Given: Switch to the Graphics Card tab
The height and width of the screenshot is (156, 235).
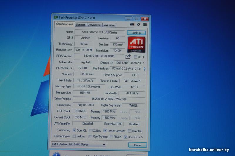Looking at the screenshot, I should 64,24.
